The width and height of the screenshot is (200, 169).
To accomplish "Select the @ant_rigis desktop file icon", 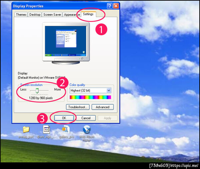I will coord(46,129).
